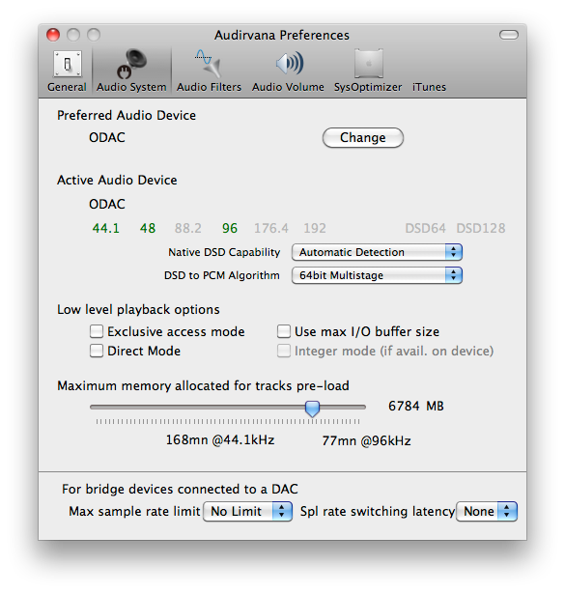Screen dimensions: 565x593
Task: Open SysOptimizer preferences
Action: 368,71
